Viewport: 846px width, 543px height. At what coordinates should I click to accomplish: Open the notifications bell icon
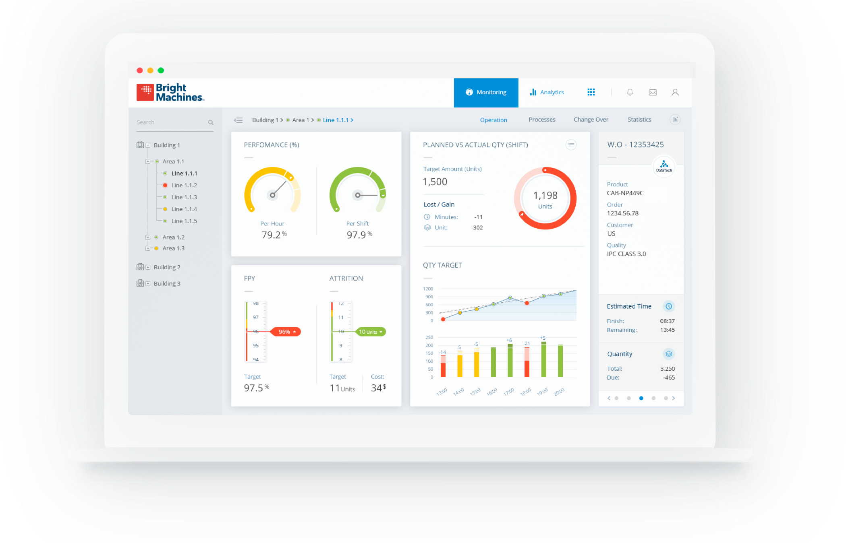(630, 92)
